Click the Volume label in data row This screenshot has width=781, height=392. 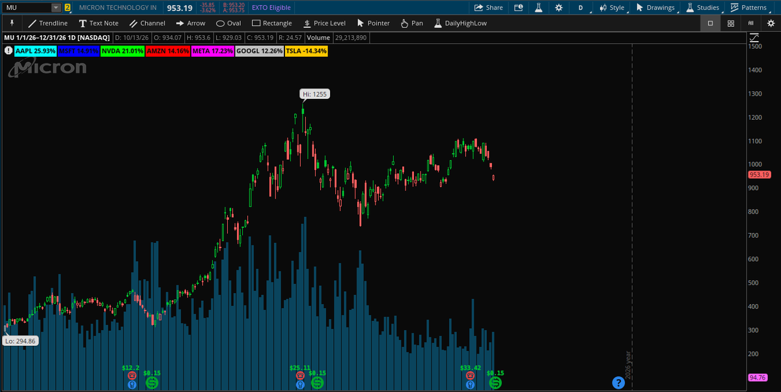[x=318, y=38]
